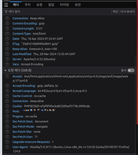Image resolution: width=138 pixels, height=155 pixels.
Task: Click the Cookie PHPSESSID value
Action: 57,106
